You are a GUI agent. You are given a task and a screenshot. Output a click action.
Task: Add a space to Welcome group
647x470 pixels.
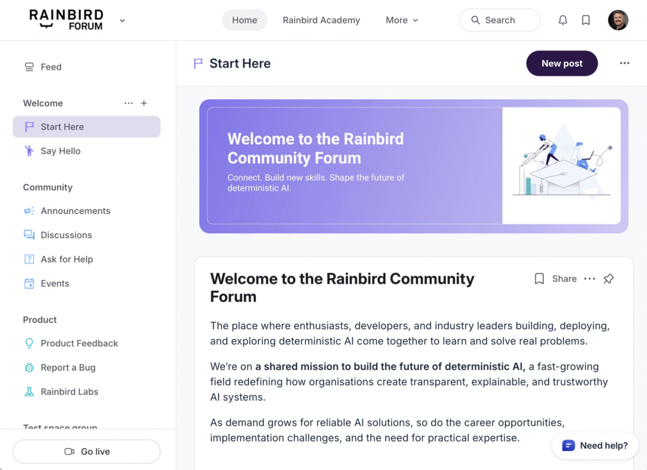click(x=144, y=103)
